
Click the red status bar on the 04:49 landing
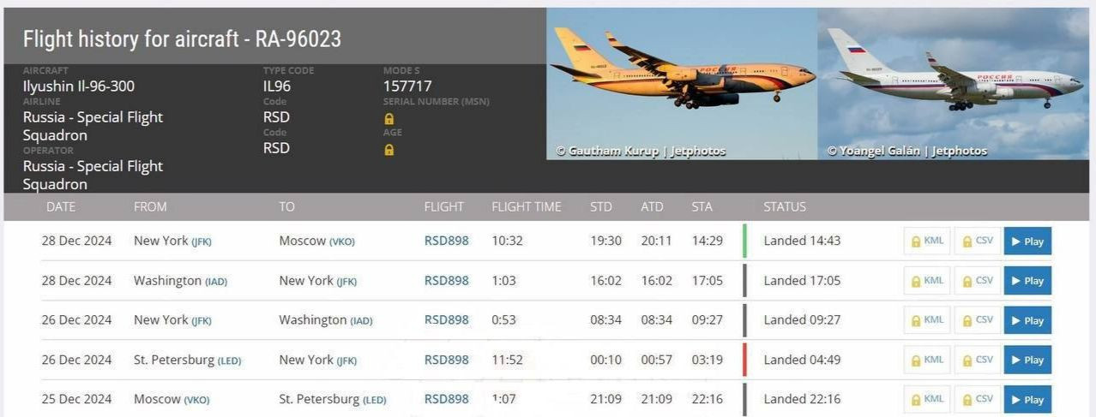(745, 360)
